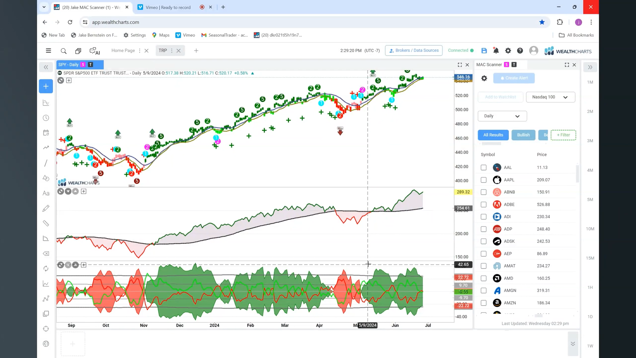
Task: Save workspace with the floppy disk icon
Action: click(484, 50)
